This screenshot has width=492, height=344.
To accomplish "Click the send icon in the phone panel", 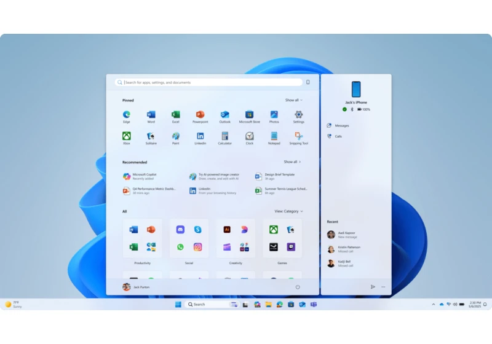I will pos(373,287).
